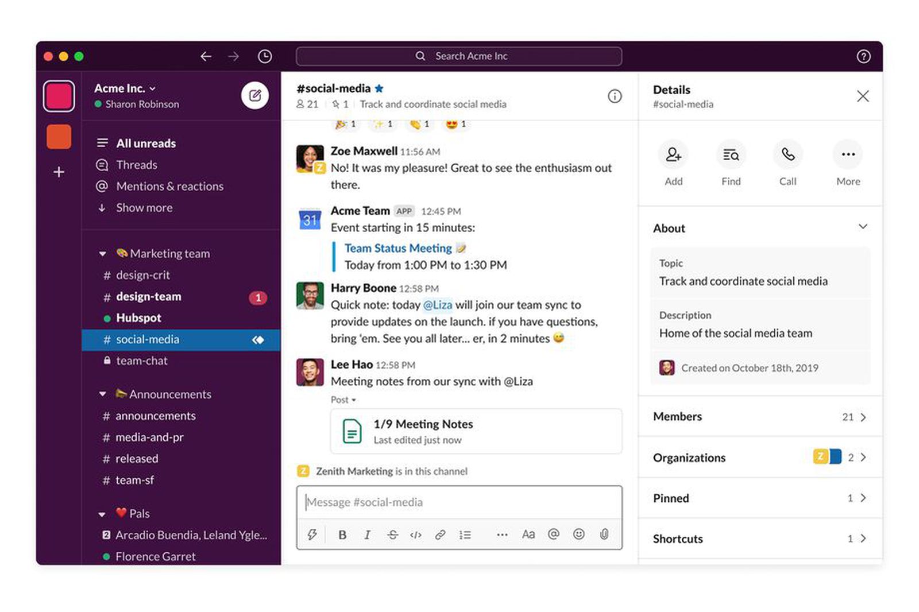
Task: Switch to the Threads view
Action: tap(136, 165)
